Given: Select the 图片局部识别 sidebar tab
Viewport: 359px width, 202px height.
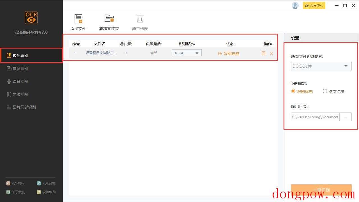Looking at the screenshot, I should coord(31,107).
